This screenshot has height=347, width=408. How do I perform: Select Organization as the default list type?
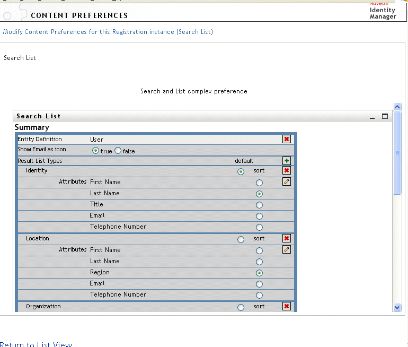241,307
